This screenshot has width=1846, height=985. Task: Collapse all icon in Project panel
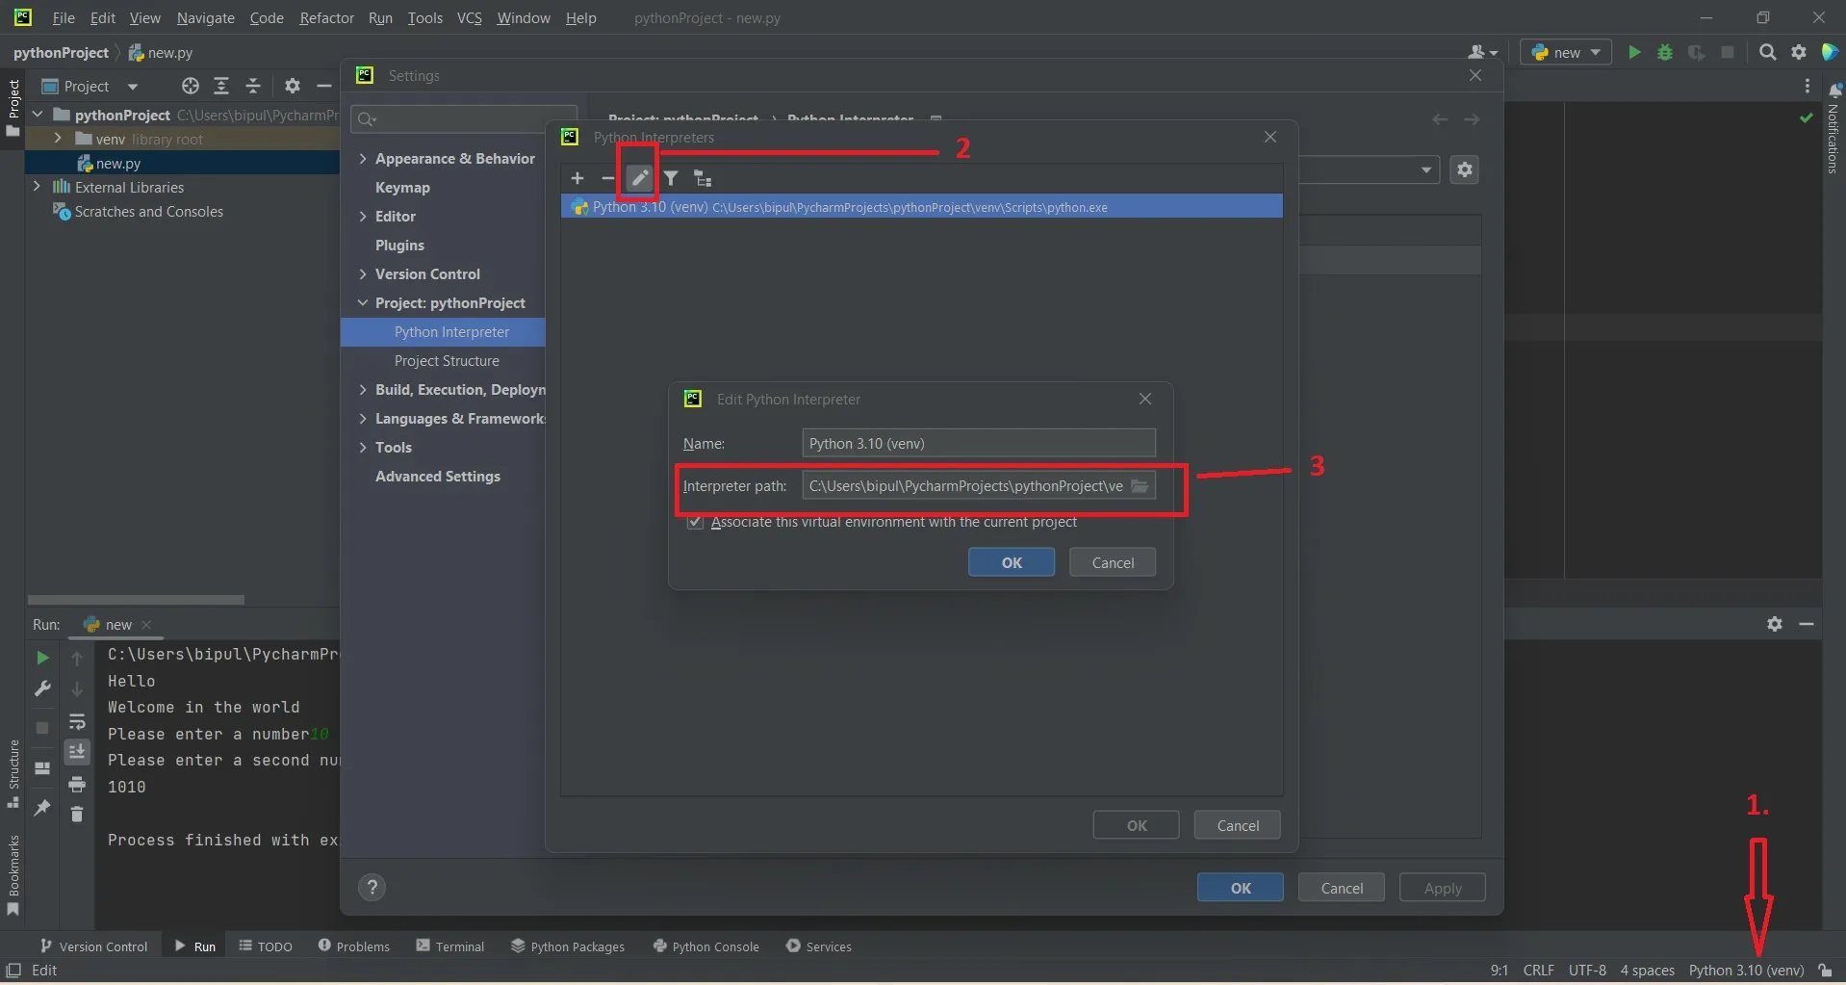click(x=253, y=86)
